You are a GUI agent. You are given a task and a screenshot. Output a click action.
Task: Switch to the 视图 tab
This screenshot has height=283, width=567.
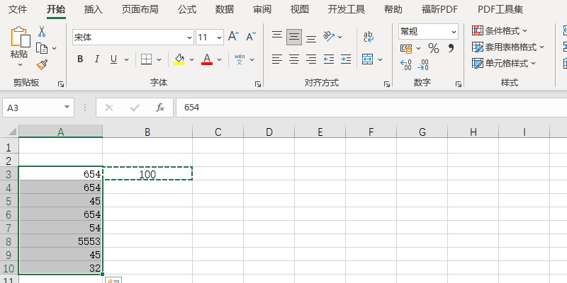click(299, 9)
